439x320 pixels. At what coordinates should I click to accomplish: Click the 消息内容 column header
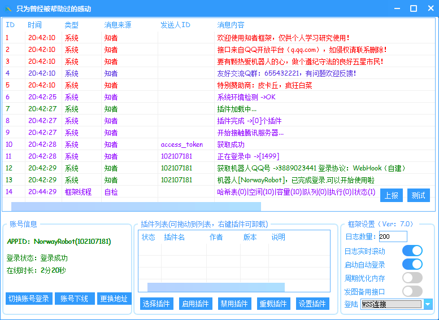[231, 25]
